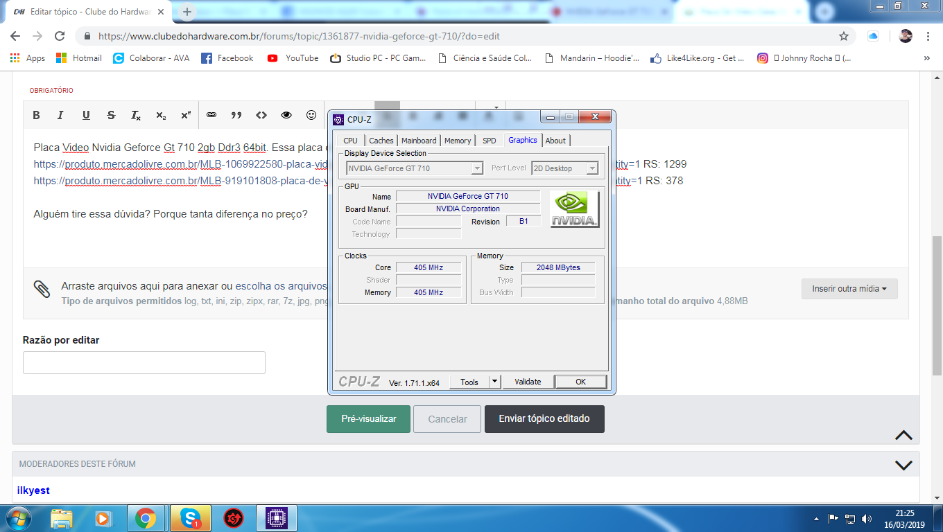This screenshot has height=532, width=943.
Task: Open File Explorer from taskbar
Action: (62, 517)
